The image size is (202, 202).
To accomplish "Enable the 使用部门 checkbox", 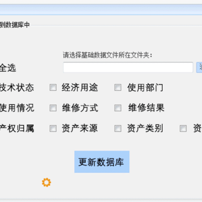I will click(118, 88).
